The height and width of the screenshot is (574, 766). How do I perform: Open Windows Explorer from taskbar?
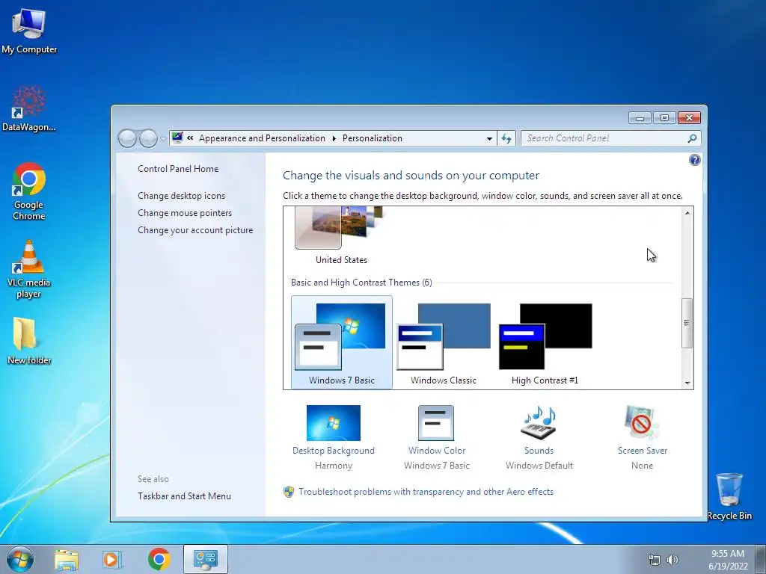click(67, 560)
